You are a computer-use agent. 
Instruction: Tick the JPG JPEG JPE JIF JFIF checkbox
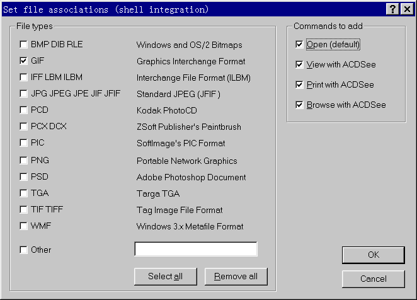tap(24, 94)
